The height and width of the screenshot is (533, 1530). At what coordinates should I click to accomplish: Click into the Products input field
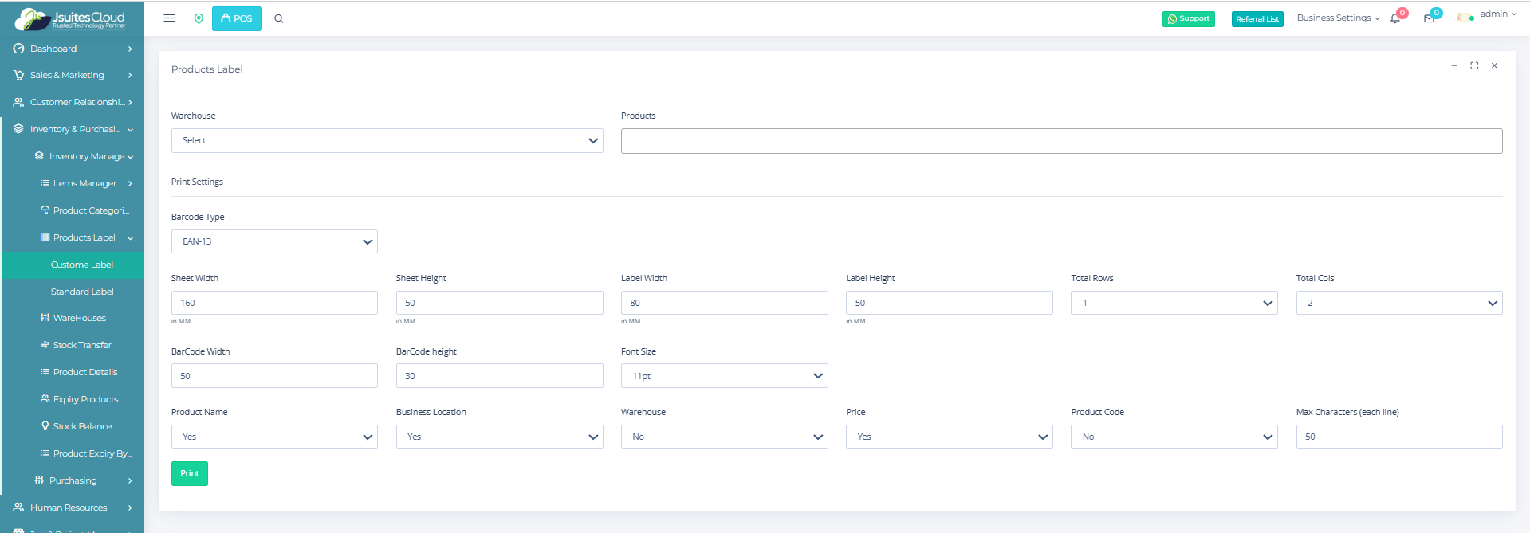1061,141
